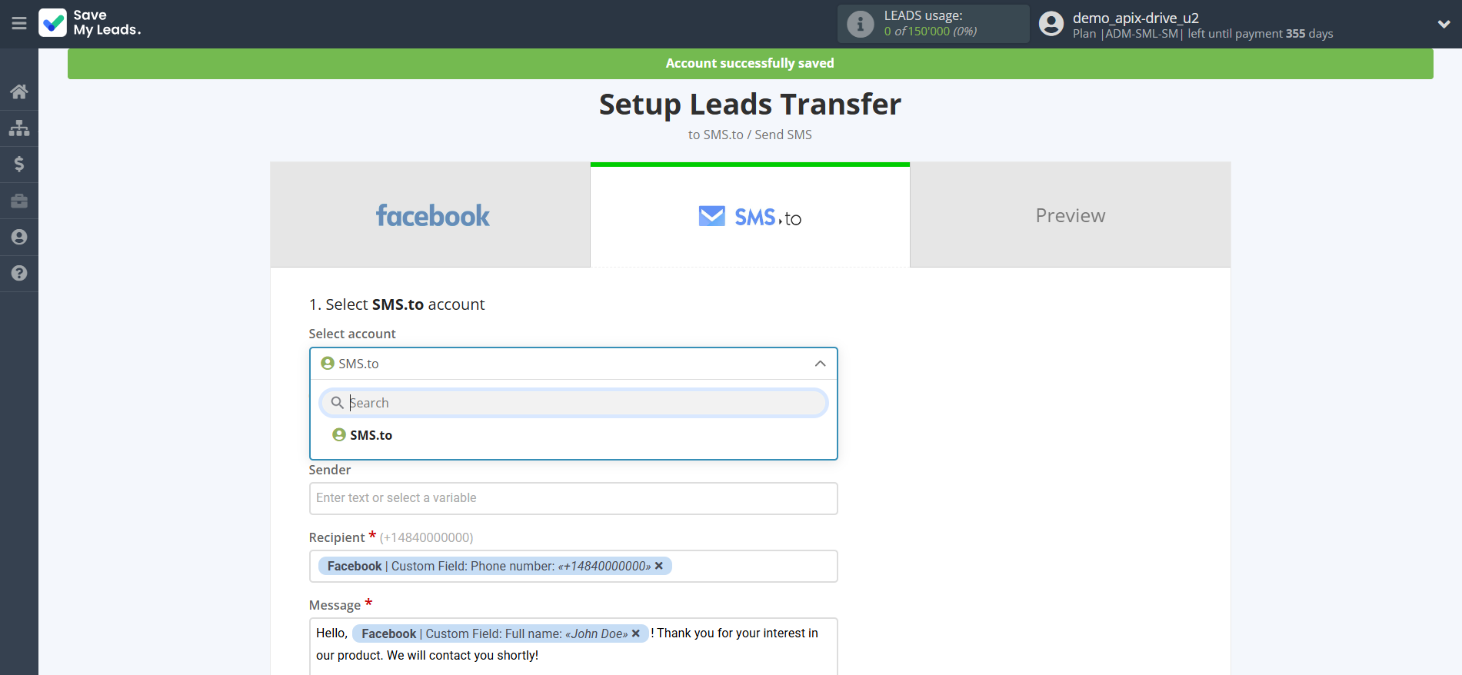The image size is (1462, 675).
Task: Click the Account successfully saved banner
Action: coord(750,64)
